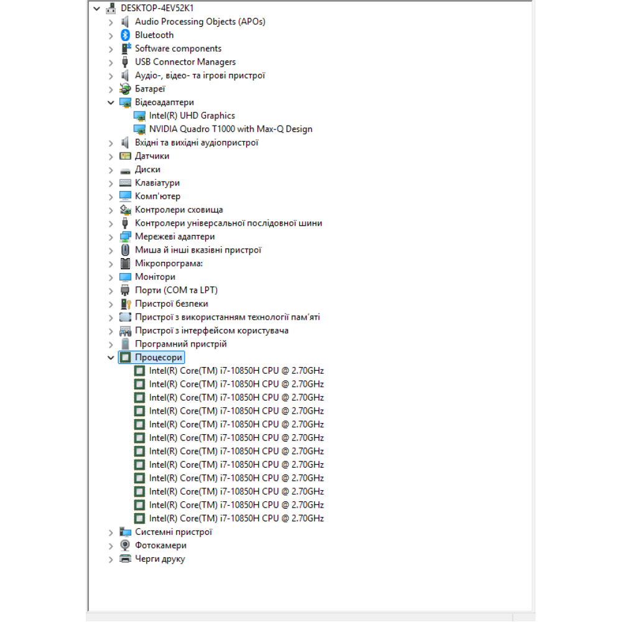Collapse the DESKTOP-4EV52K1 root node
Image resolution: width=622 pixels, height=622 pixels.
96,9
